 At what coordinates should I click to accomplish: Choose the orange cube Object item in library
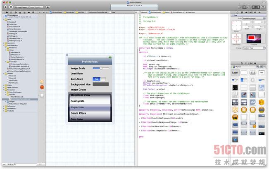pyautogui.click(x=262, y=102)
